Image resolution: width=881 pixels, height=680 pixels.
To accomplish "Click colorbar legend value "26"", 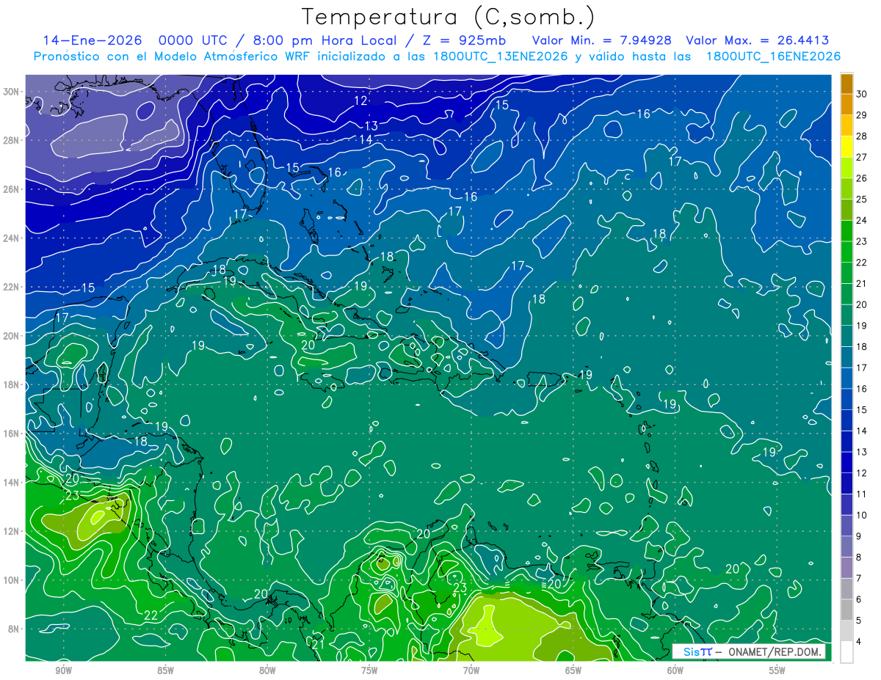I will [862, 178].
